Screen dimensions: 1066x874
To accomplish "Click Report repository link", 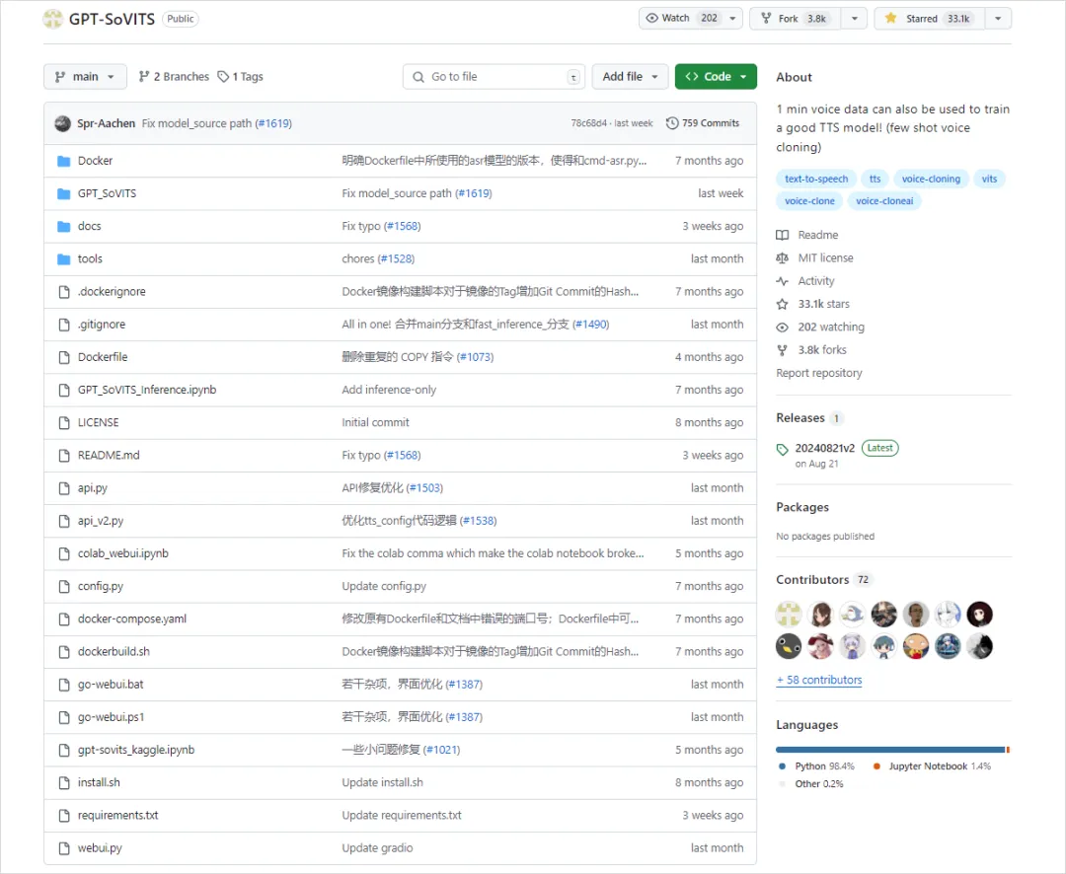I will click(819, 373).
